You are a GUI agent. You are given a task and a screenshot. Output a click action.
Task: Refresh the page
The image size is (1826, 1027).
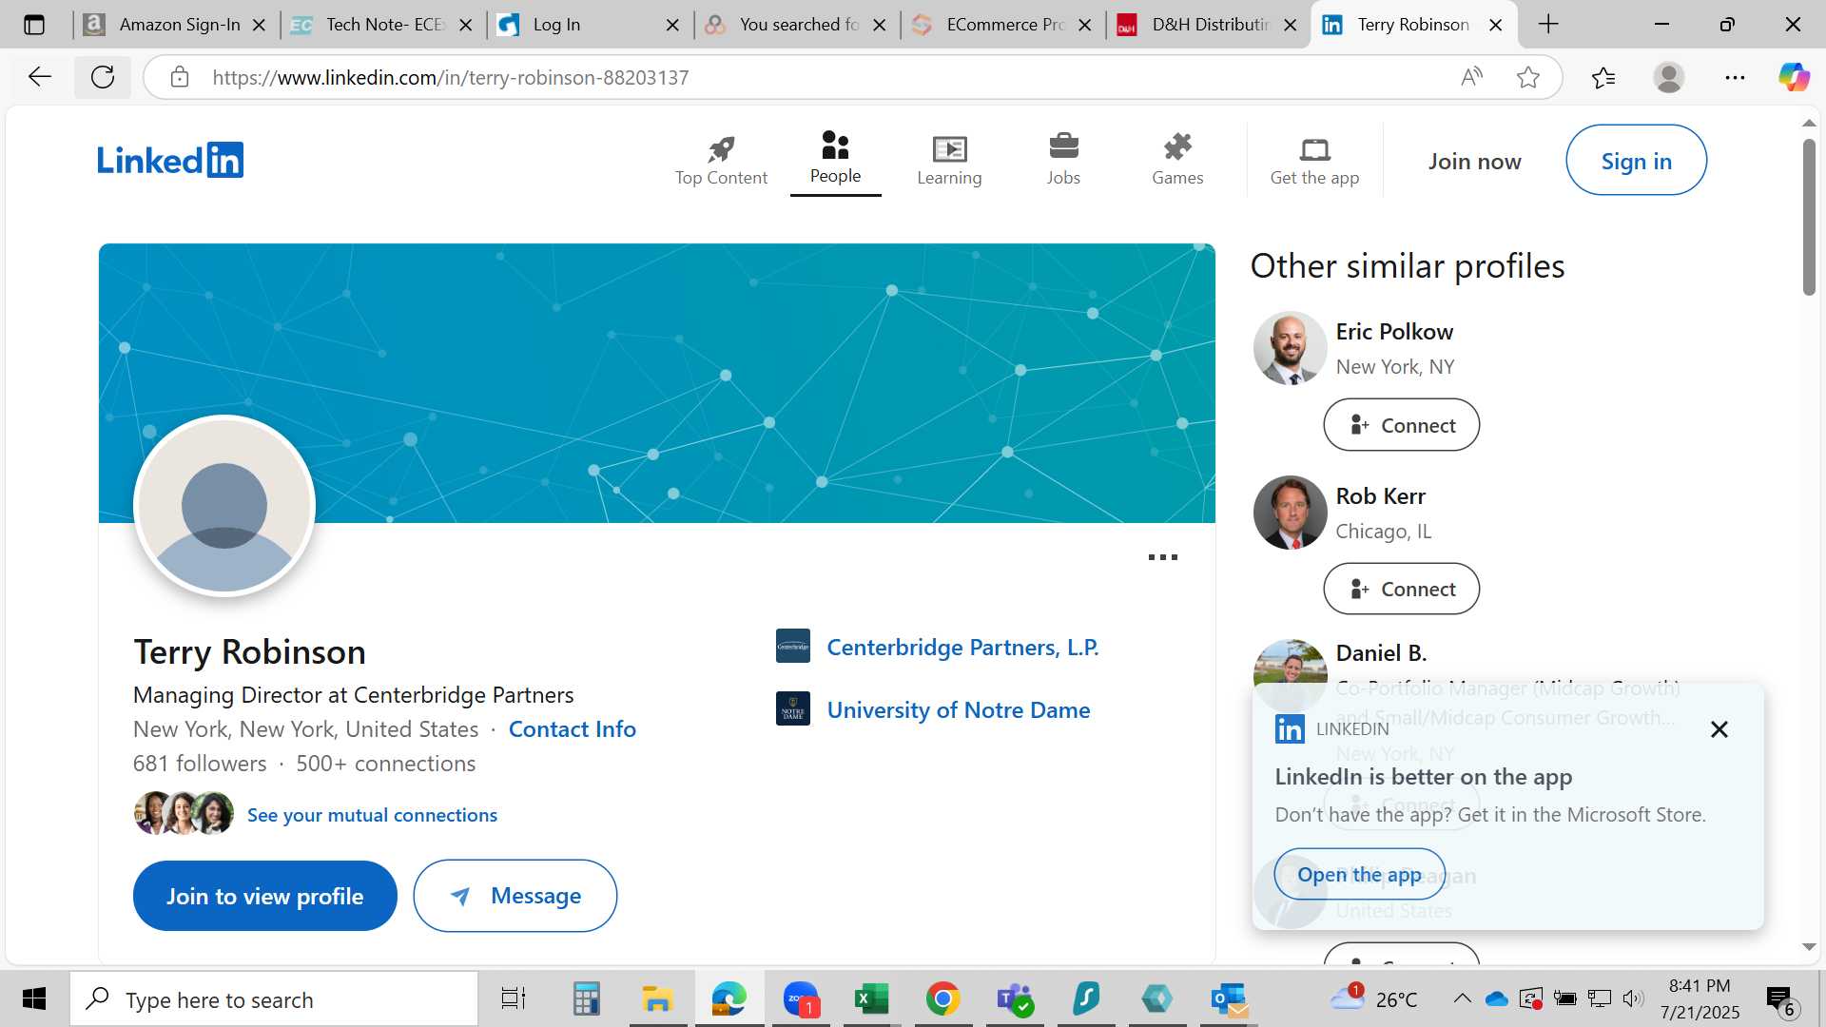click(103, 77)
